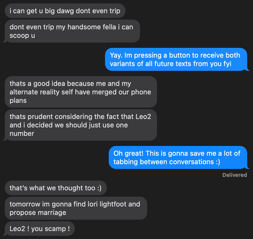
Task: Select the 'handsome fella i can scoop u' bubble
Action: point(72,31)
